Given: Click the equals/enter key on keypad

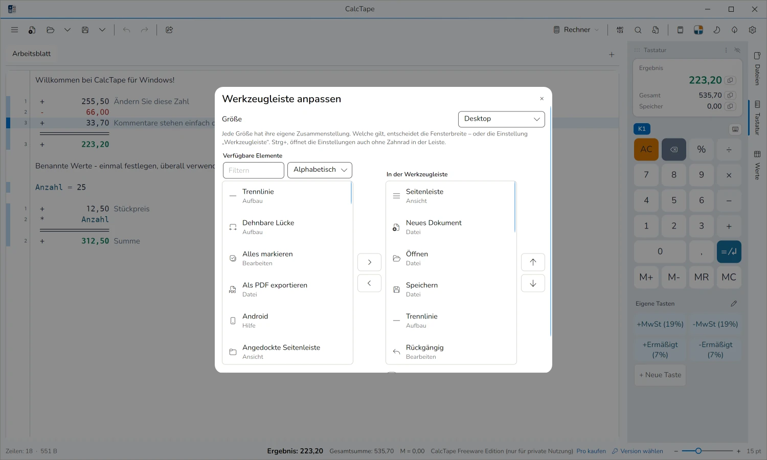Looking at the screenshot, I should pyautogui.click(x=729, y=251).
